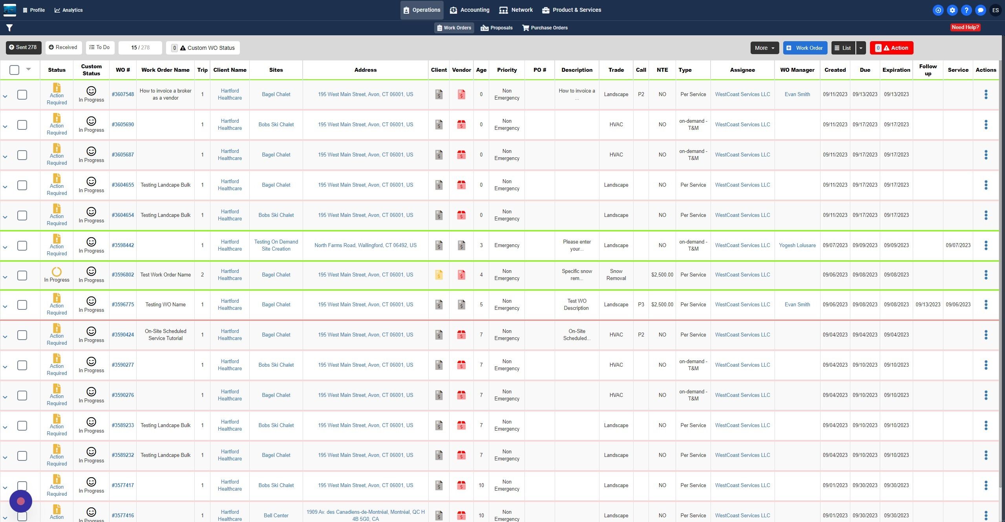
Task: Open actions menu for WO #3605690
Action: pos(985,125)
